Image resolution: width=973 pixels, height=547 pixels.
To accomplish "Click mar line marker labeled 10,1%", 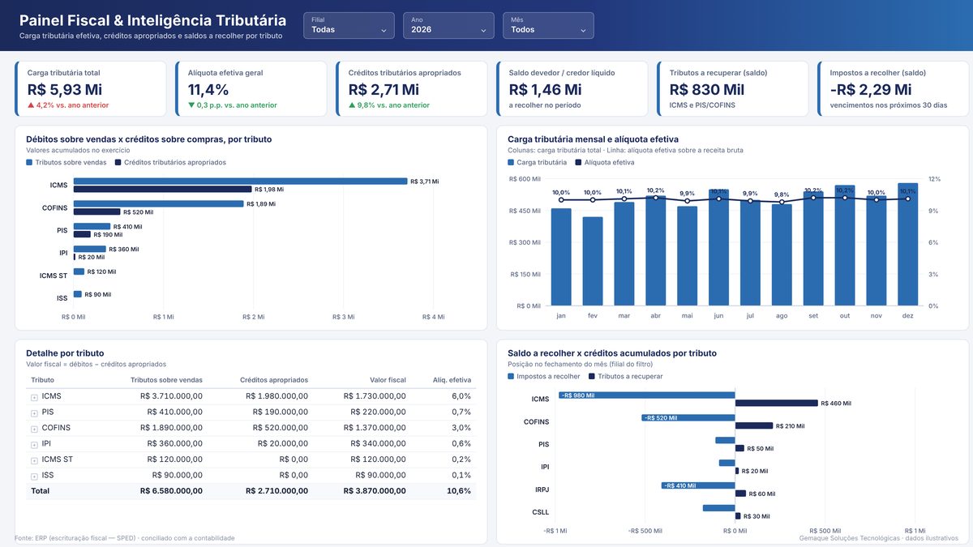I will [624, 199].
